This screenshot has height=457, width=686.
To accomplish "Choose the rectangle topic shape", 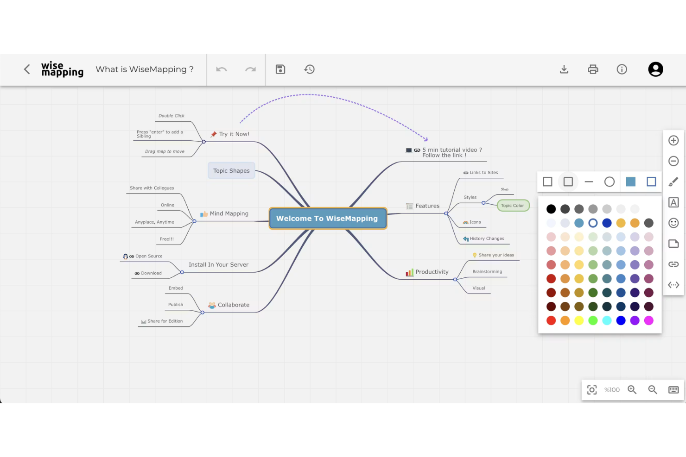I will point(547,182).
